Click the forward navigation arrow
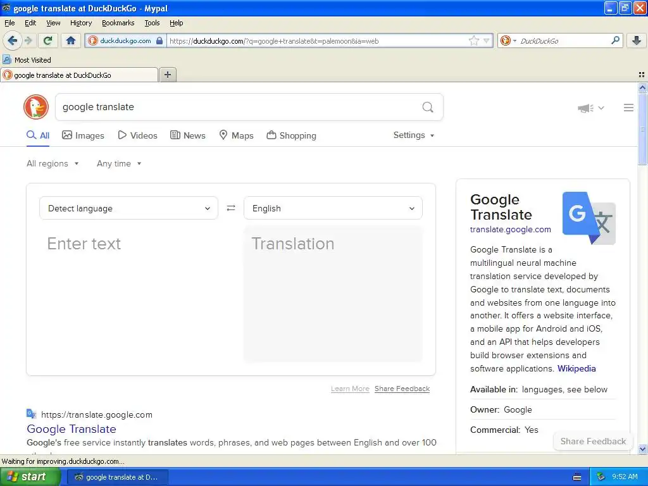This screenshot has width=648, height=486. [x=28, y=40]
